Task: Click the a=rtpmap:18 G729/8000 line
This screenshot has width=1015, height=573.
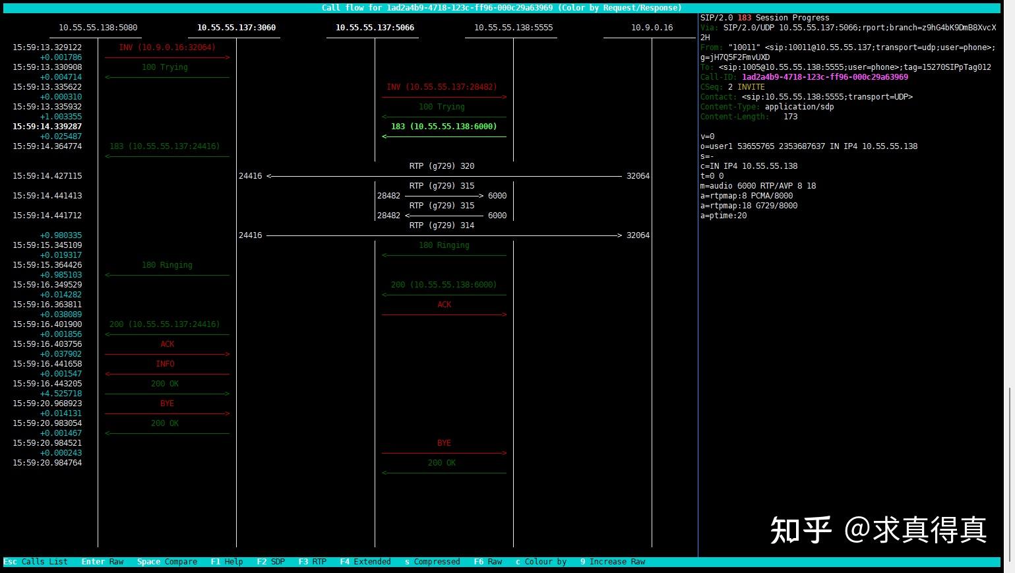Action: click(749, 206)
